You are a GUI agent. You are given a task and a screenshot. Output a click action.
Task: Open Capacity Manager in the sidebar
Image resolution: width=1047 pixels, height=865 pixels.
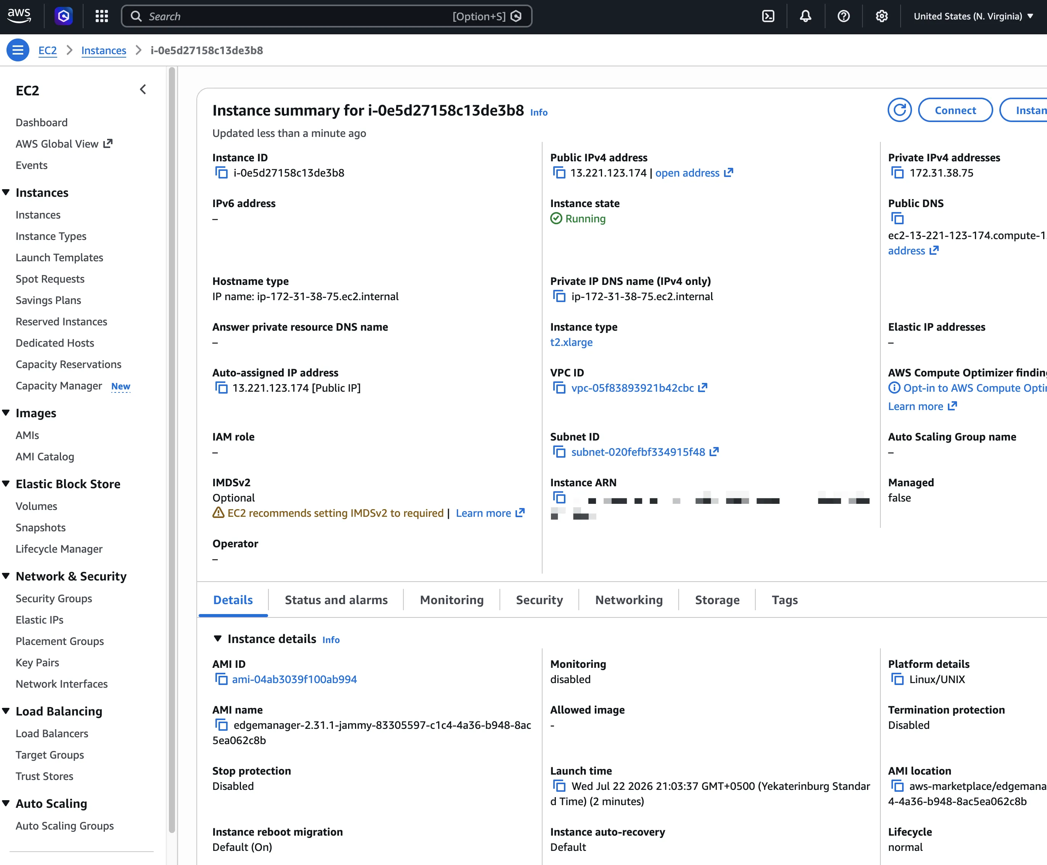[x=59, y=386]
